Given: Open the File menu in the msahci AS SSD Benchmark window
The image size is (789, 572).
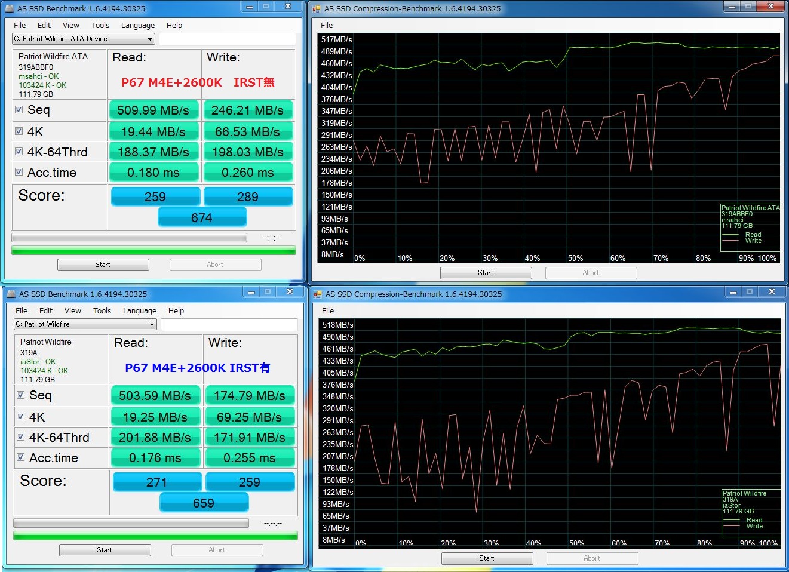Looking at the screenshot, I should point(20,26).
